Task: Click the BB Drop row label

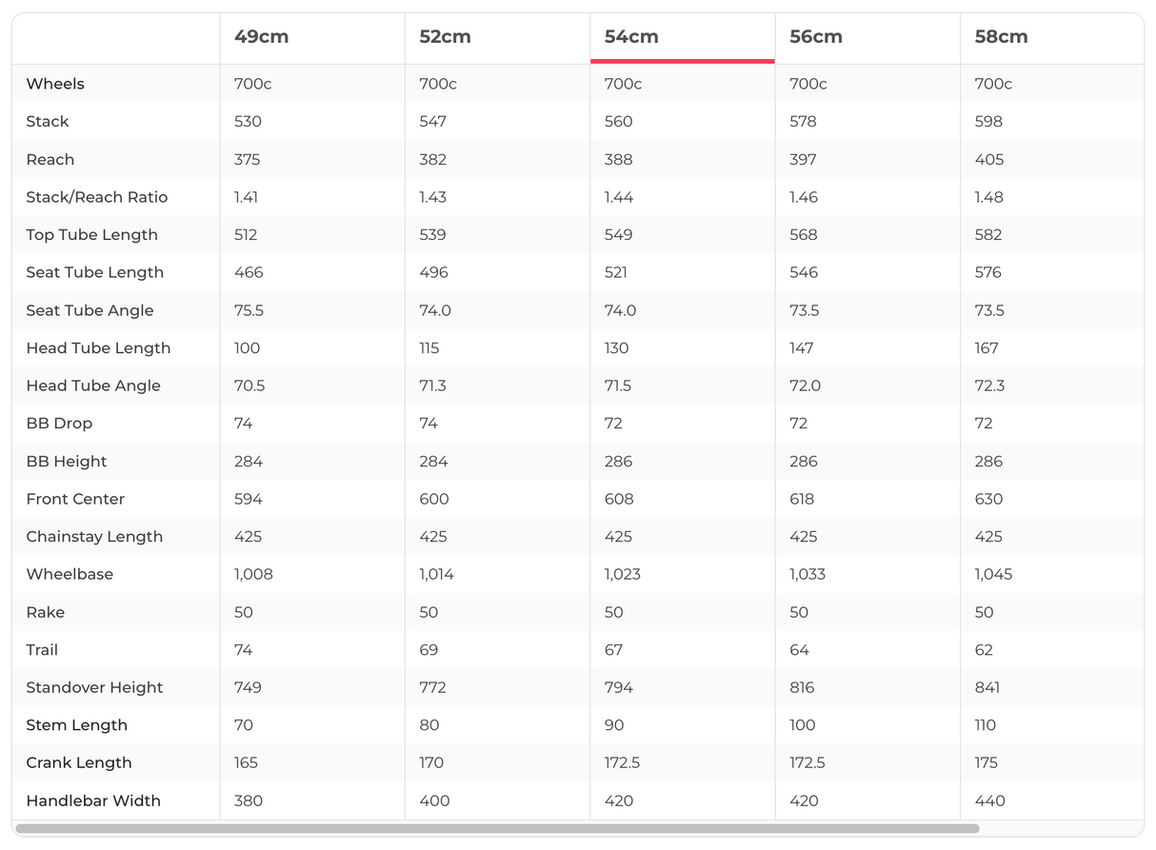Action: click(59, 424)
